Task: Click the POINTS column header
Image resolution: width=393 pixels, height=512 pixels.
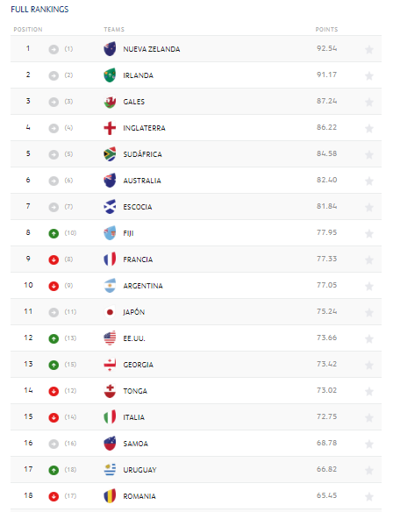Action: tap(326, 30)
